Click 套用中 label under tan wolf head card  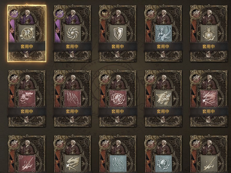tap(163, 111)
